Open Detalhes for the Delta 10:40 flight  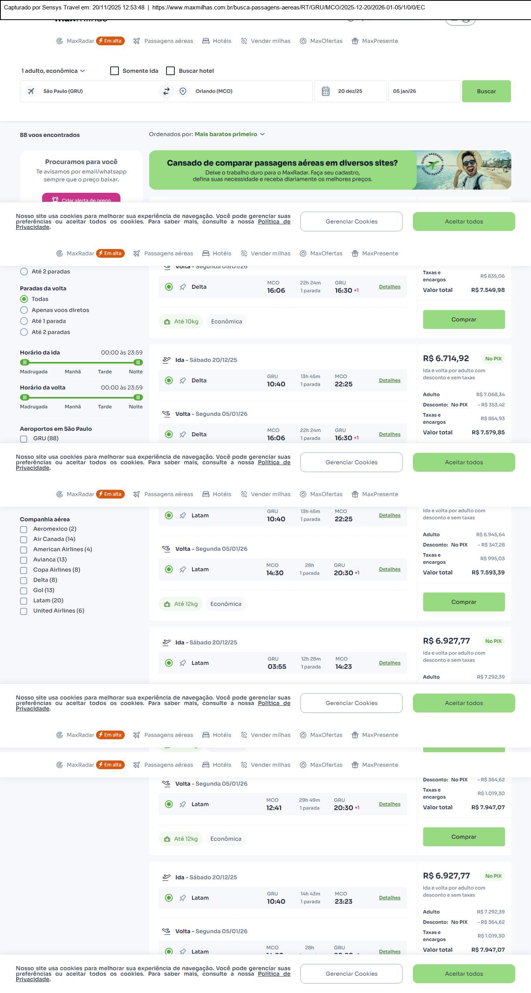(x=389, y=380)
